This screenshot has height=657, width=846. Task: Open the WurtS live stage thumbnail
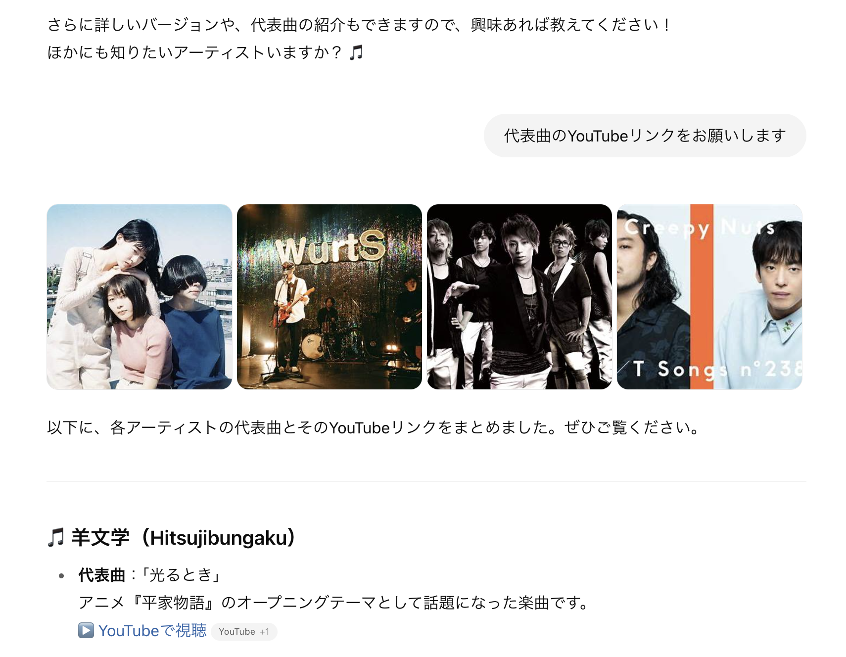click(329, 297)
